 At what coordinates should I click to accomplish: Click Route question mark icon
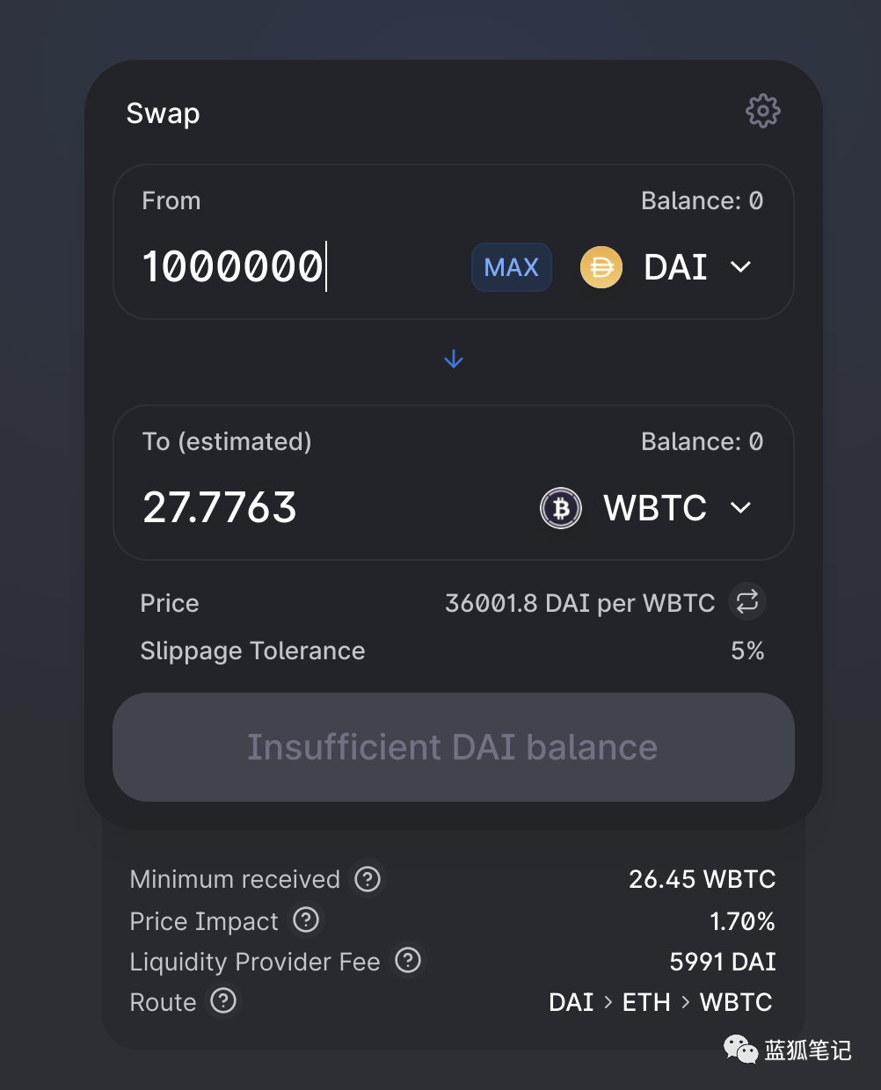point(224,1001)
